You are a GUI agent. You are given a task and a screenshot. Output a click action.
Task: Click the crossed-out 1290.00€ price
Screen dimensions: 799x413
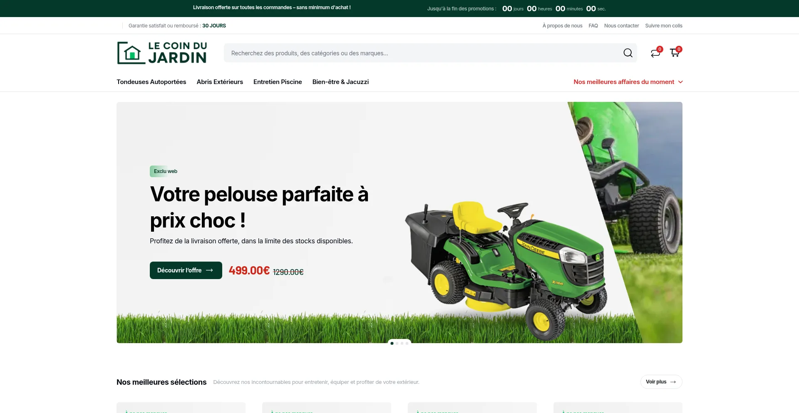pyautogui.click(x=288, y=272)
